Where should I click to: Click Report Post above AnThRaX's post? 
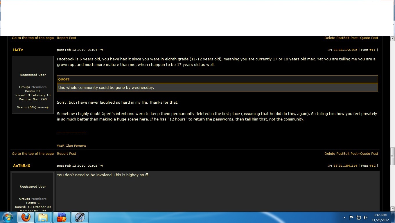67,154
